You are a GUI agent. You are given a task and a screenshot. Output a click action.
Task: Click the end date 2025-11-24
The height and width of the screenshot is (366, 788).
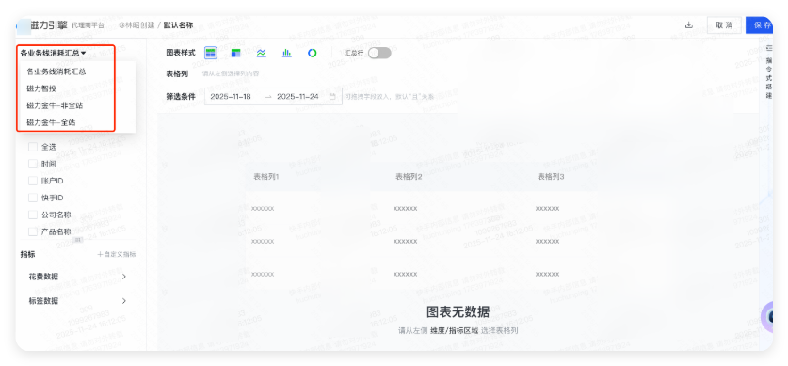click(x=298, y=96)
